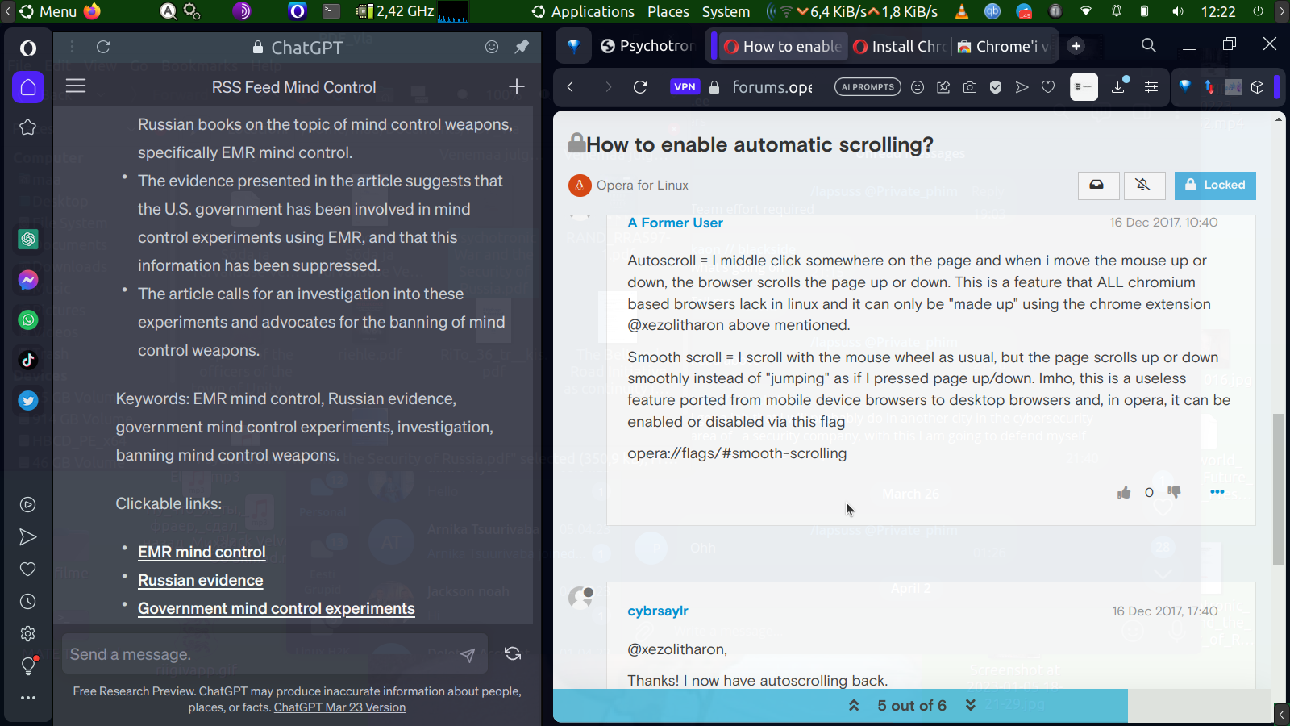This screenshot has width=1290, height=726.
Task: Switch to the 'Psychotron' tab
Action: (x=647, y=47)
